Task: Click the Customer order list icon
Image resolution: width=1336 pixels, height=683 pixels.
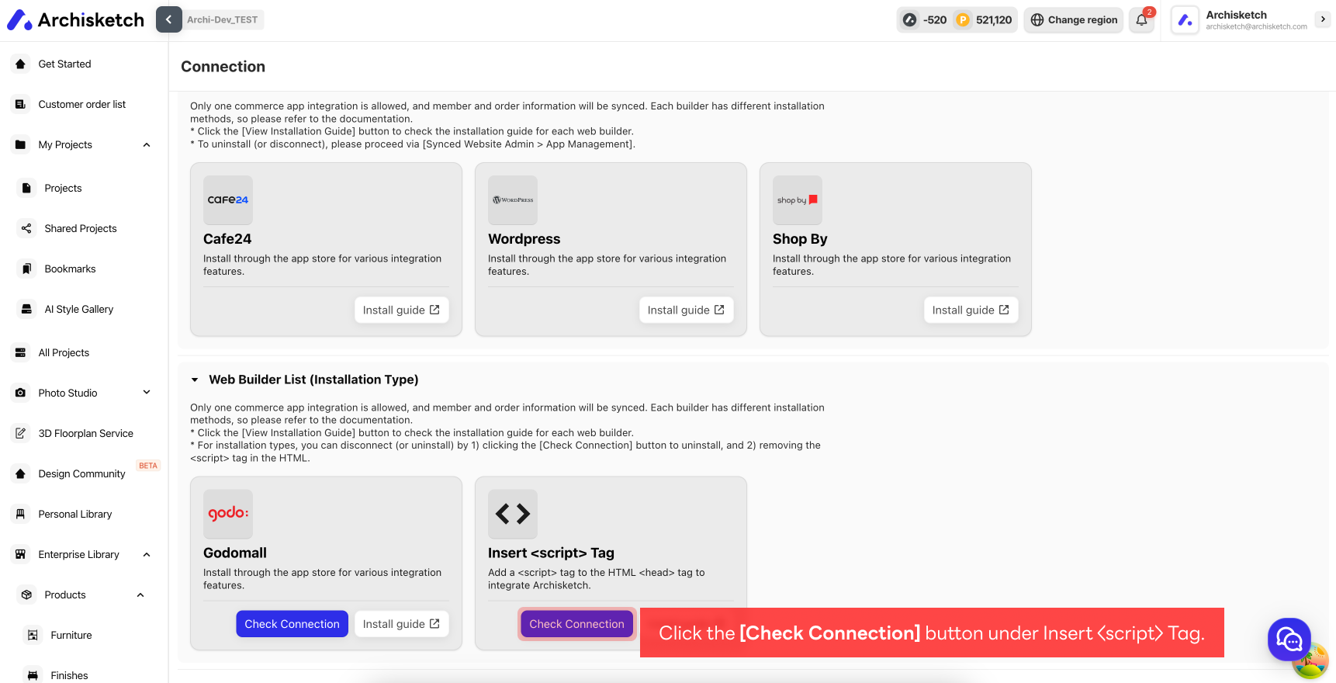Action: pos(20,104)
